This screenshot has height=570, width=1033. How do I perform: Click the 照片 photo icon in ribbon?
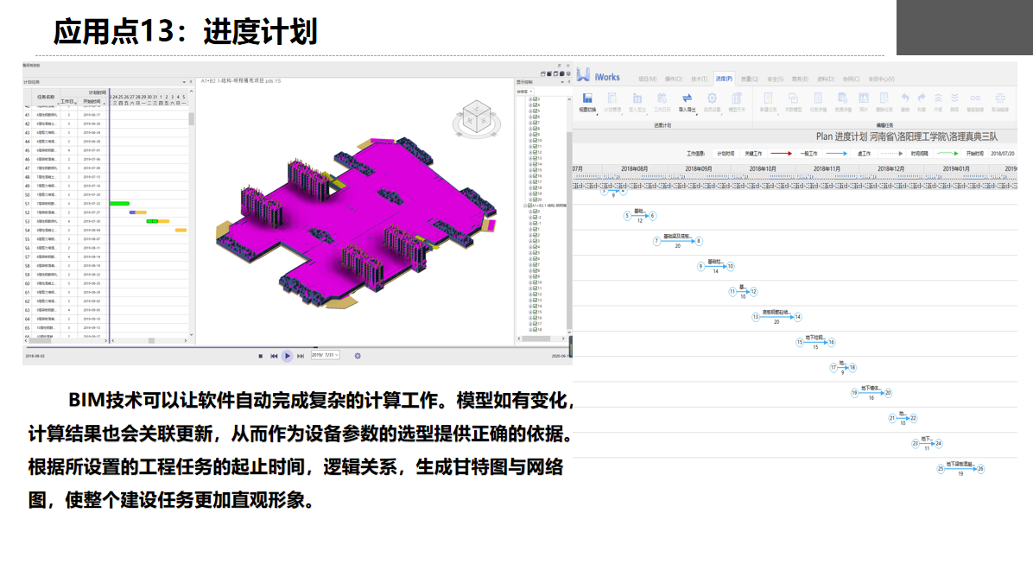pyautogui.click(x=863, y=99)
